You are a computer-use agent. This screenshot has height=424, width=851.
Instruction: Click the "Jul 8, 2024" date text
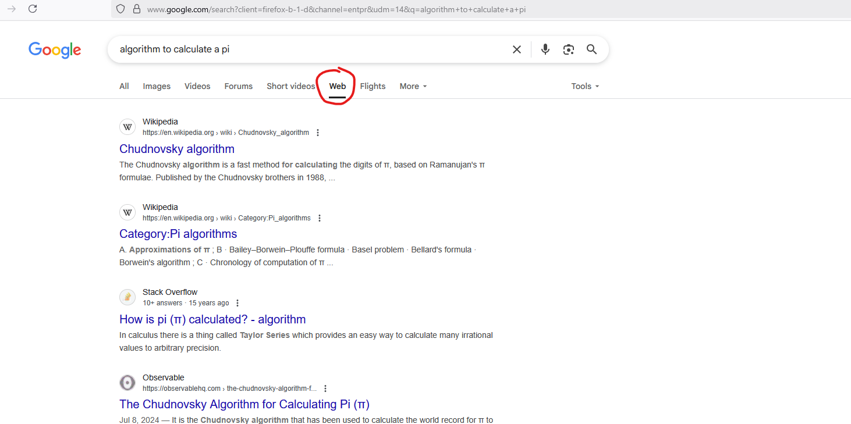pos(139,420)
